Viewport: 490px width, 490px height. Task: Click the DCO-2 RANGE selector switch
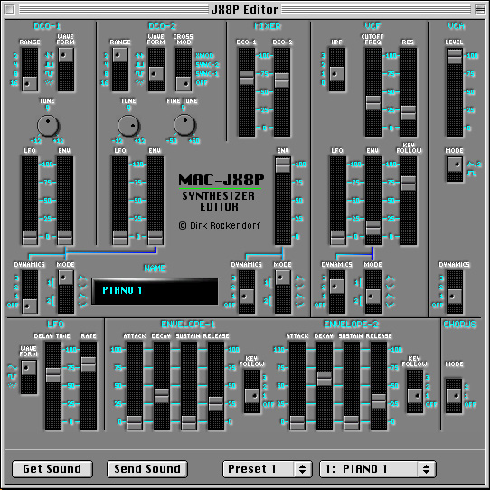coord(120,70)
